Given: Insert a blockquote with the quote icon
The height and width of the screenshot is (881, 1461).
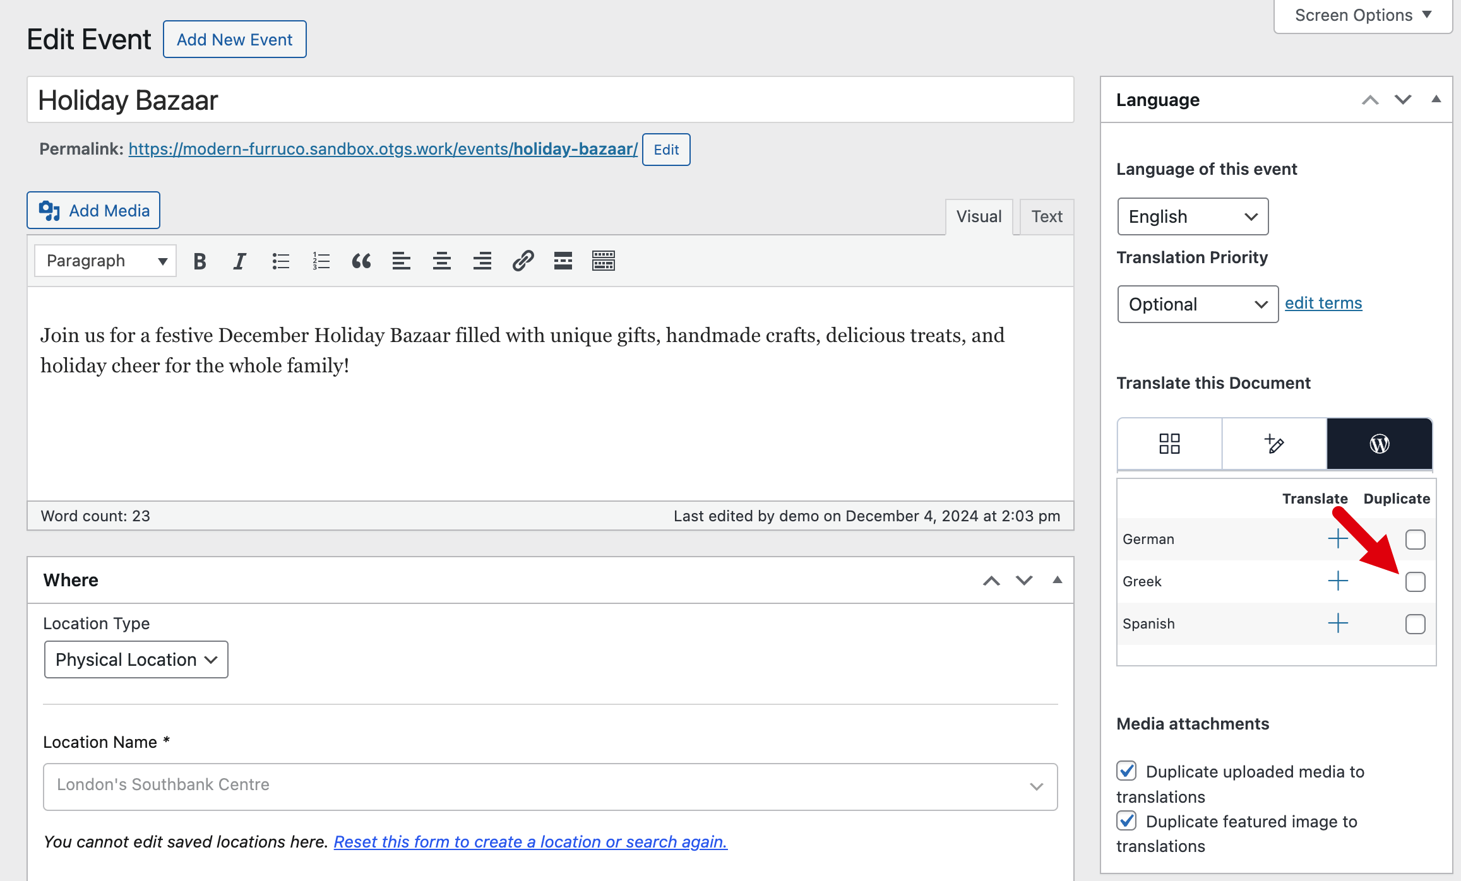Looking at the screenshot, I should click(x=361, y=261).
